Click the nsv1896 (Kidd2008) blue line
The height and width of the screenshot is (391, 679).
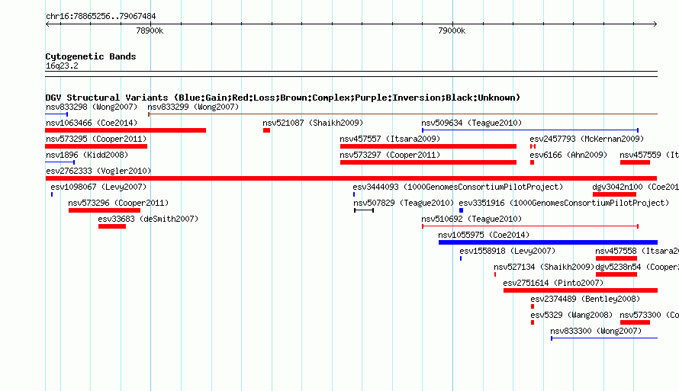tap(60, 162)
